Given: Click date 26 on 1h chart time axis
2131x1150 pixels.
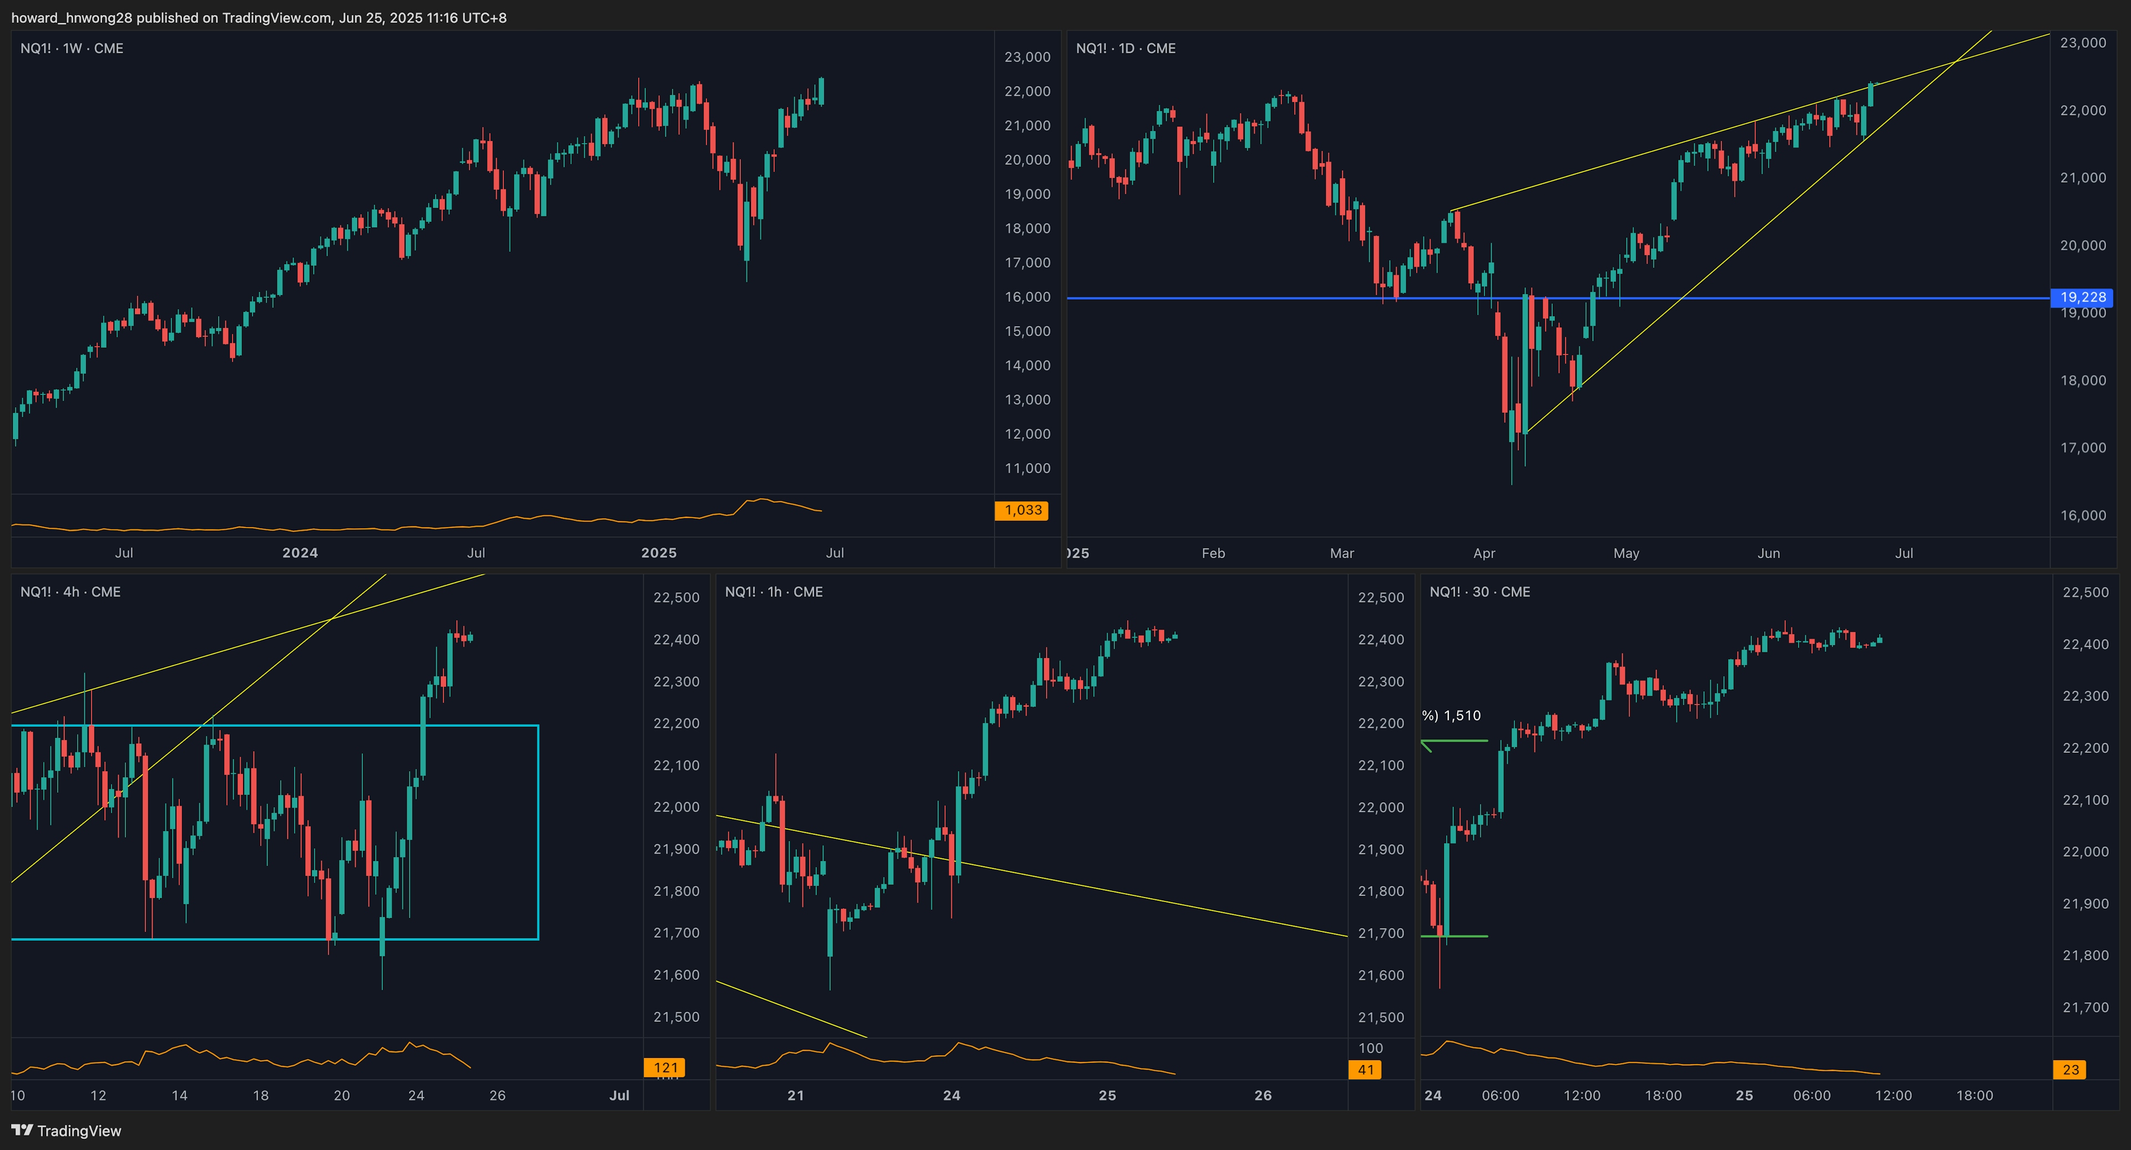Looking at the screenshot, I should point(1263,1096).
